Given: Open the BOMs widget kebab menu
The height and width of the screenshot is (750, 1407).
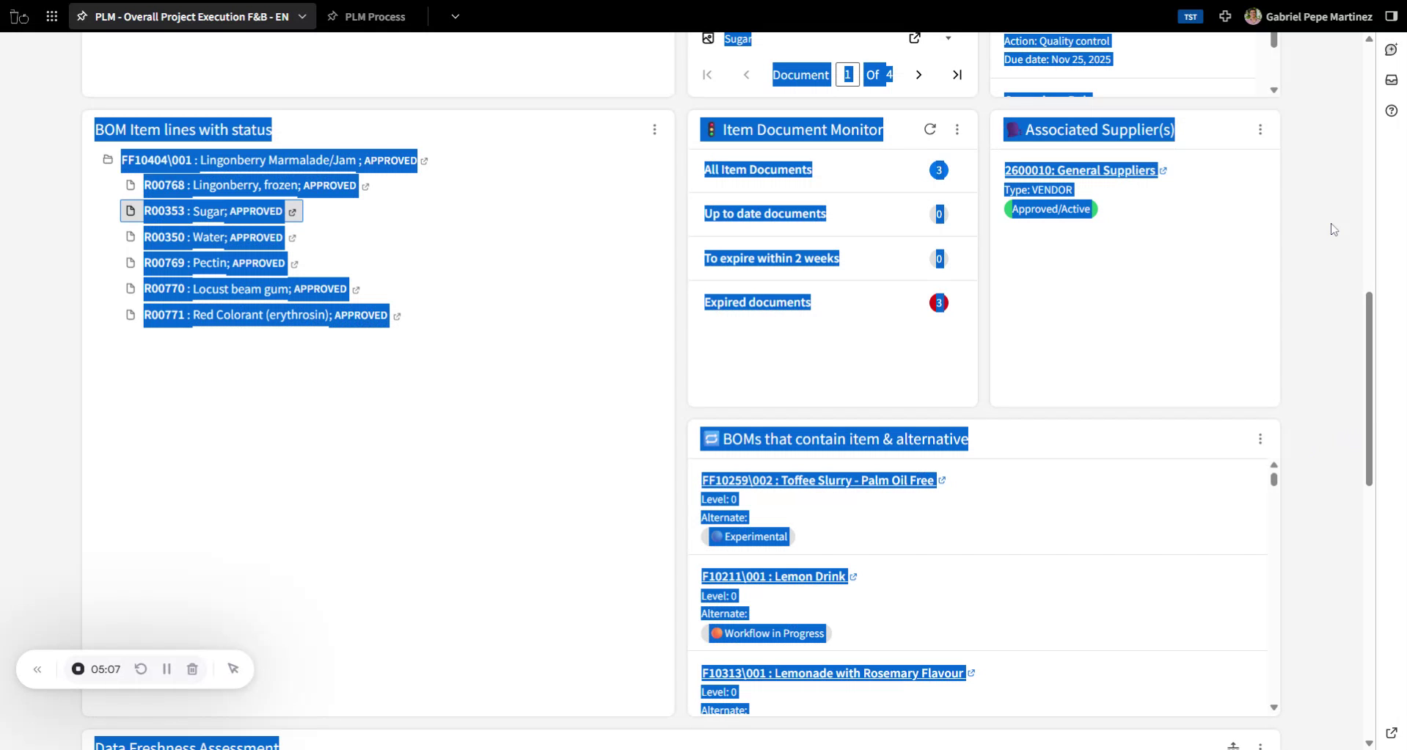Looking at the screenshot, I should 1260,438.
